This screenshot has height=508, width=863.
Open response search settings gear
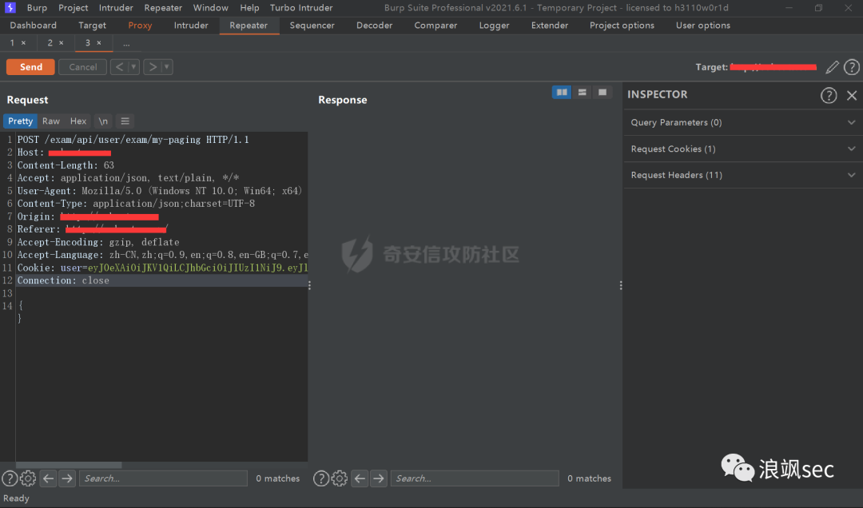340,478
